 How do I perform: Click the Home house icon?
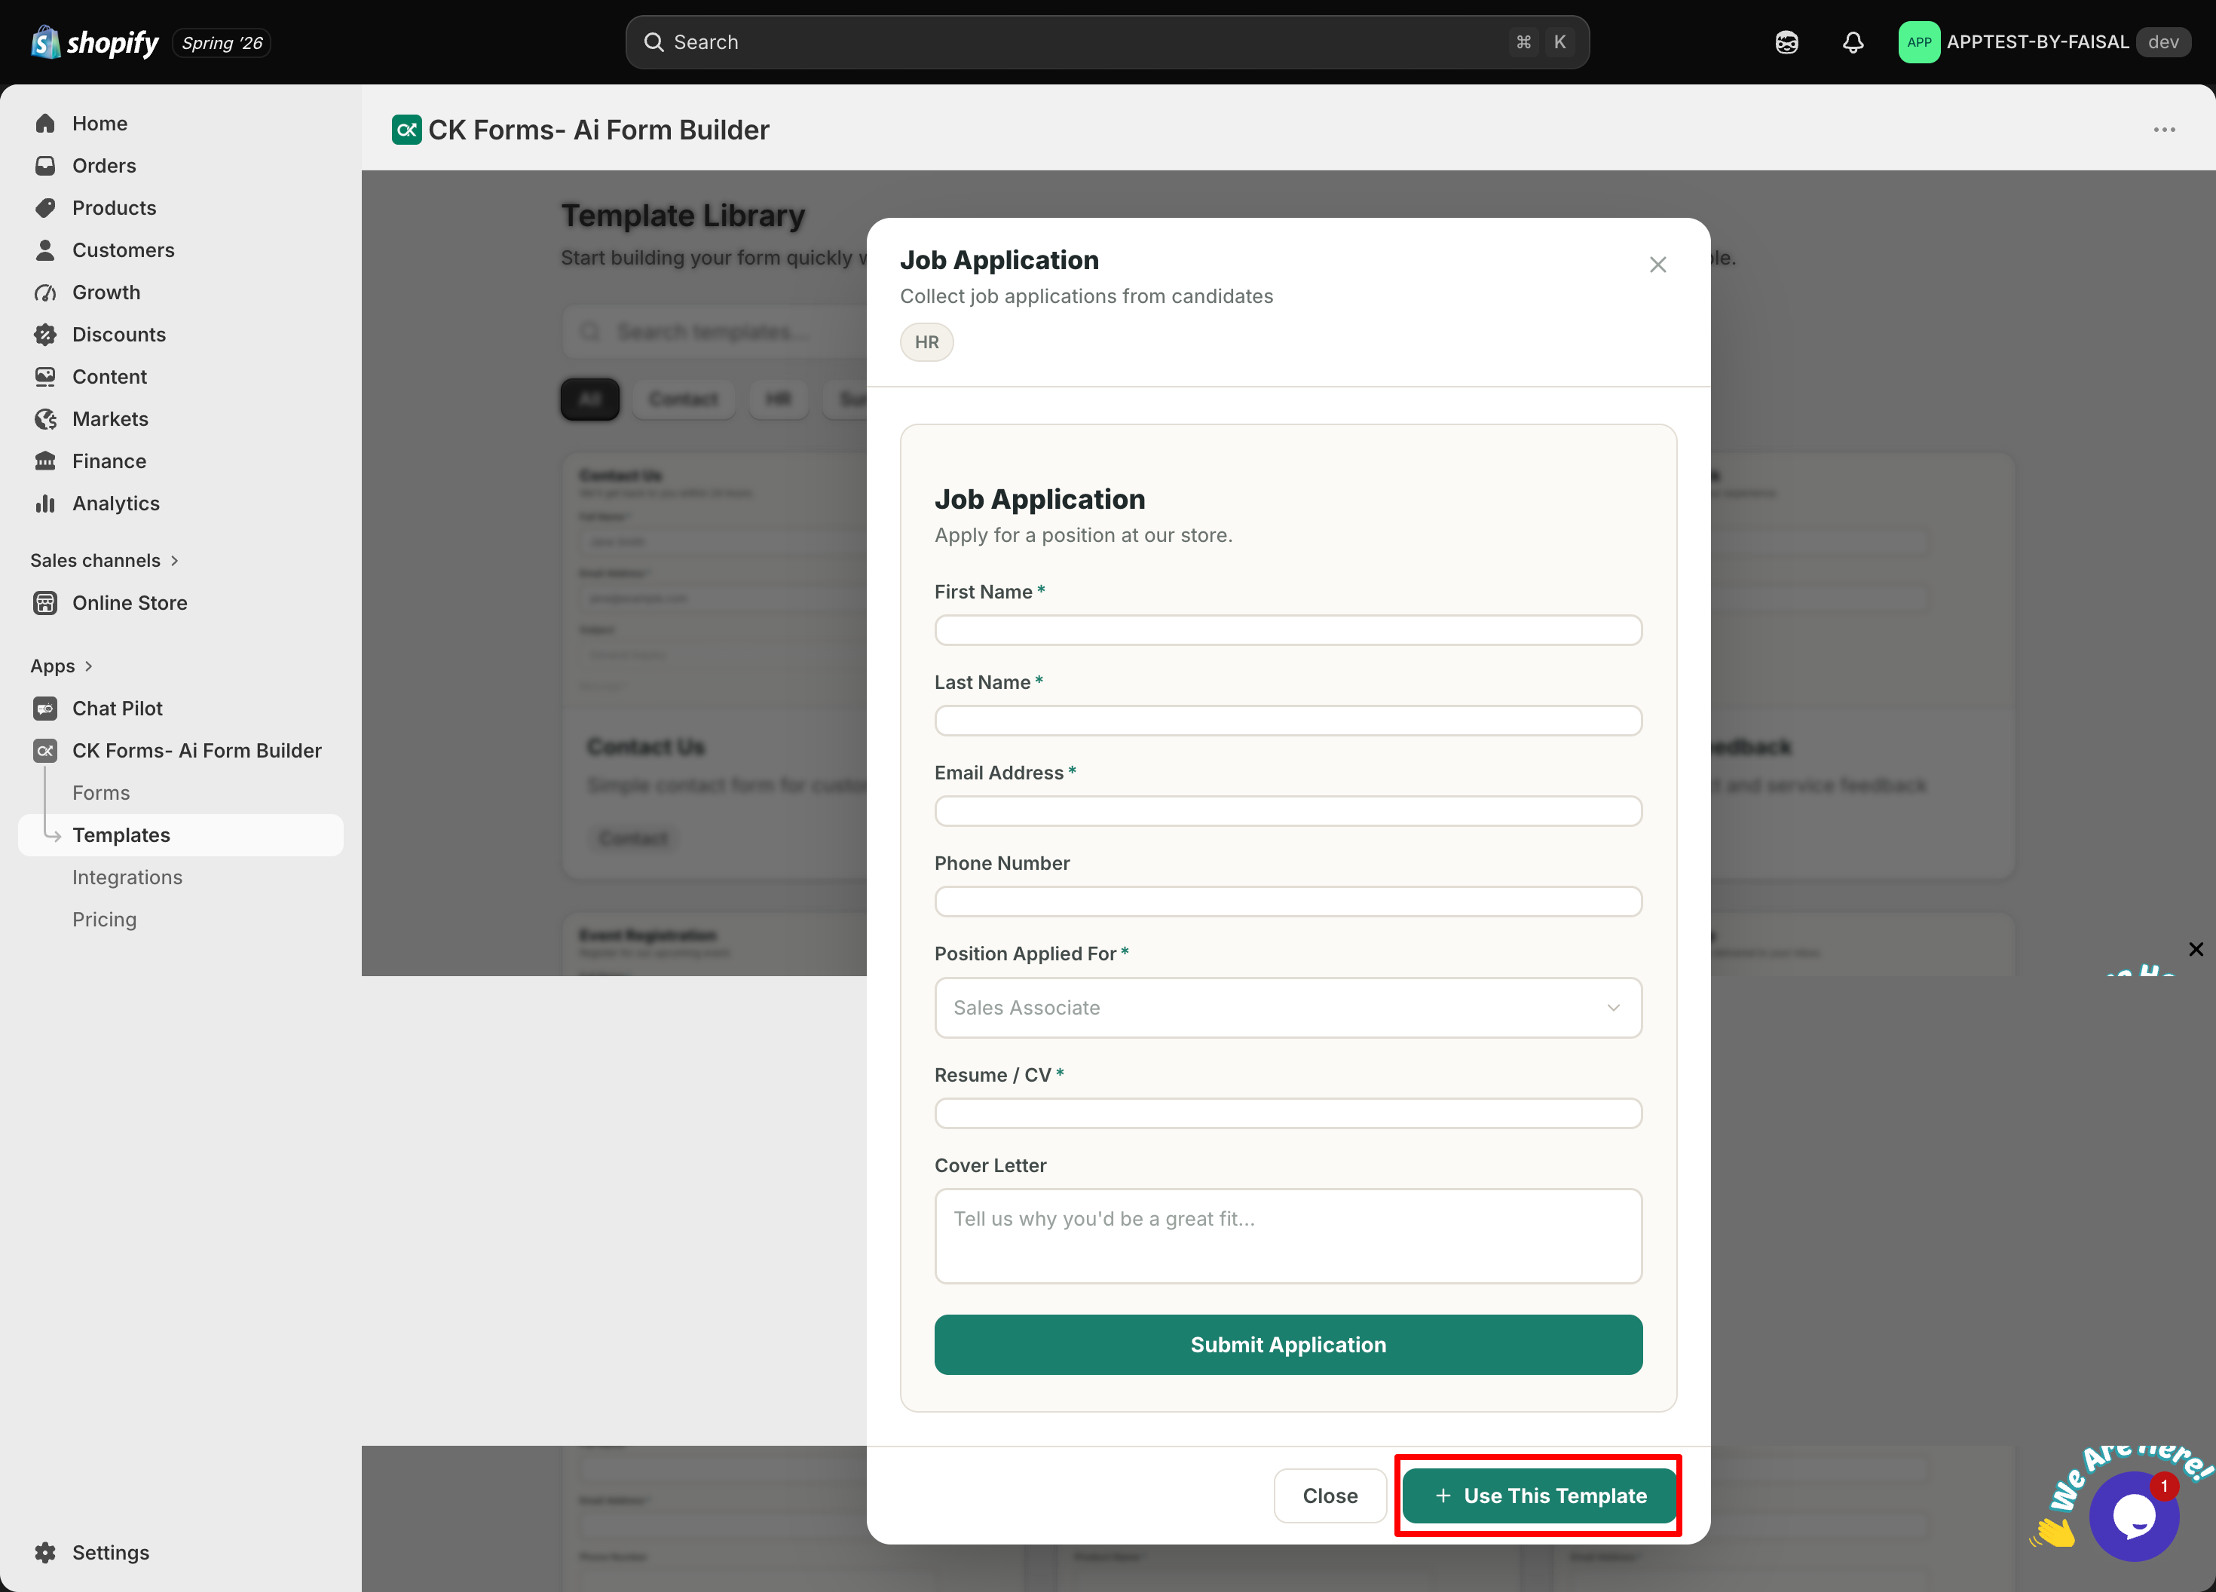[45, 123]
